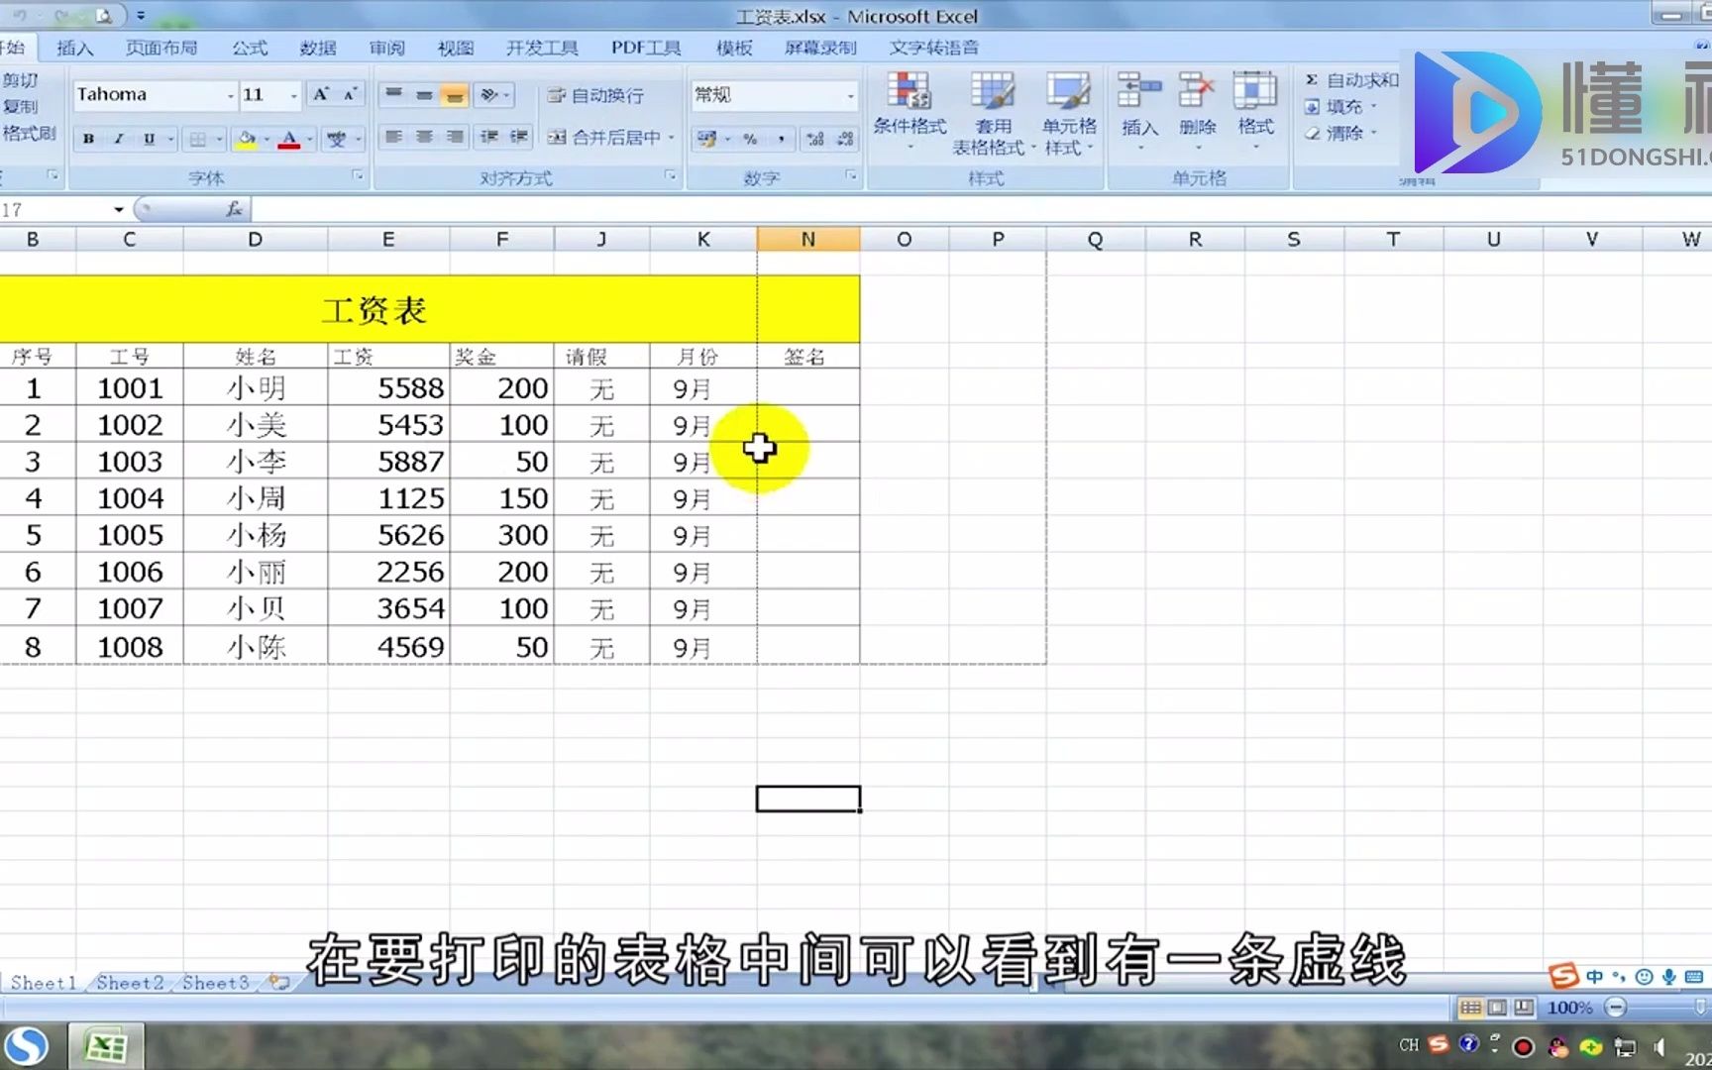The width and height of the screenshot is (1712, 1070).
Task: Click the text orientation icon
Action: pyautogui.click(x=489, y=95)
